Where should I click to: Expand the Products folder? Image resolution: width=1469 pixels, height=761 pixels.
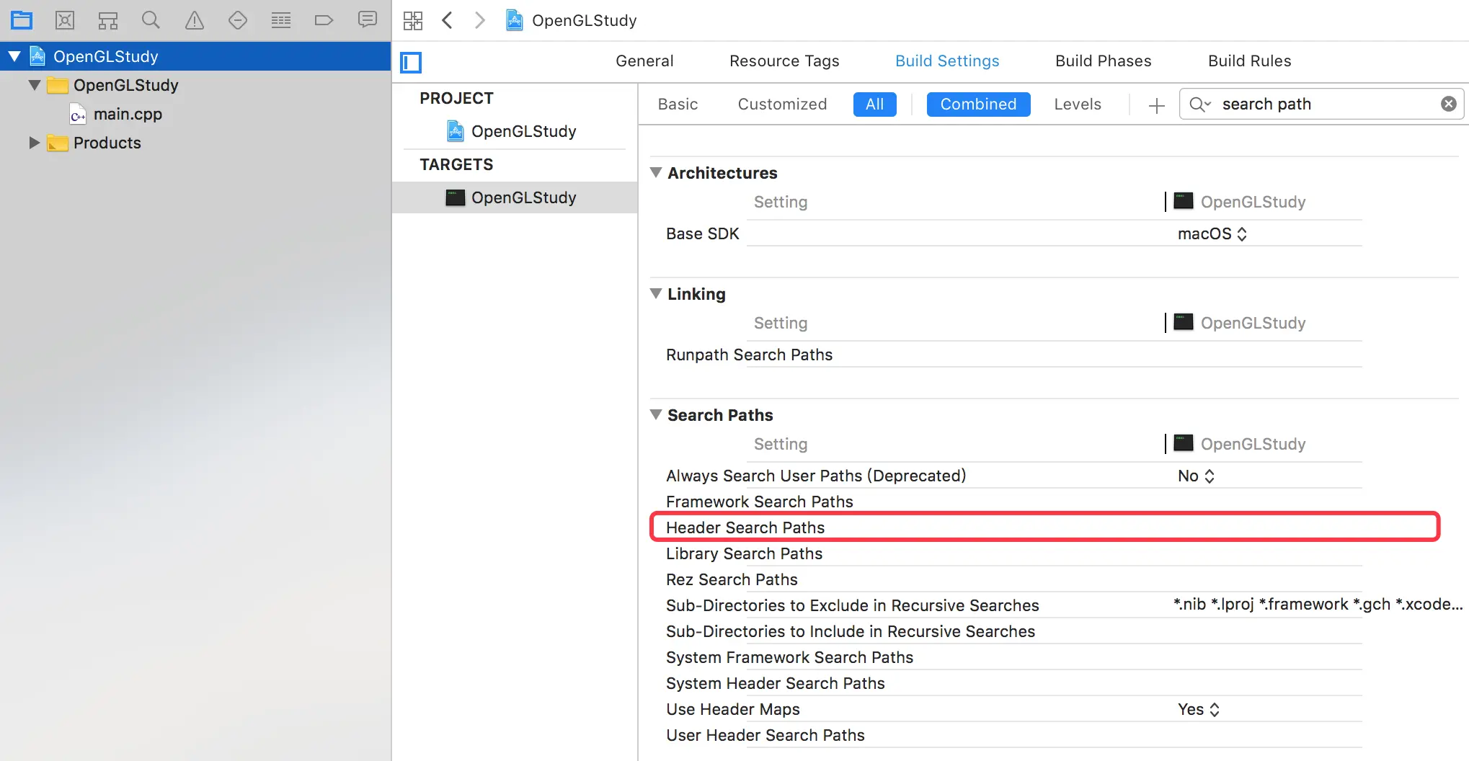pos(34,143)
